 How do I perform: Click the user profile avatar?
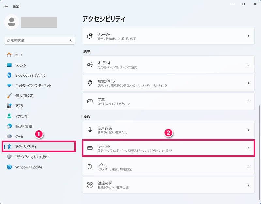(x=12, y=22)
